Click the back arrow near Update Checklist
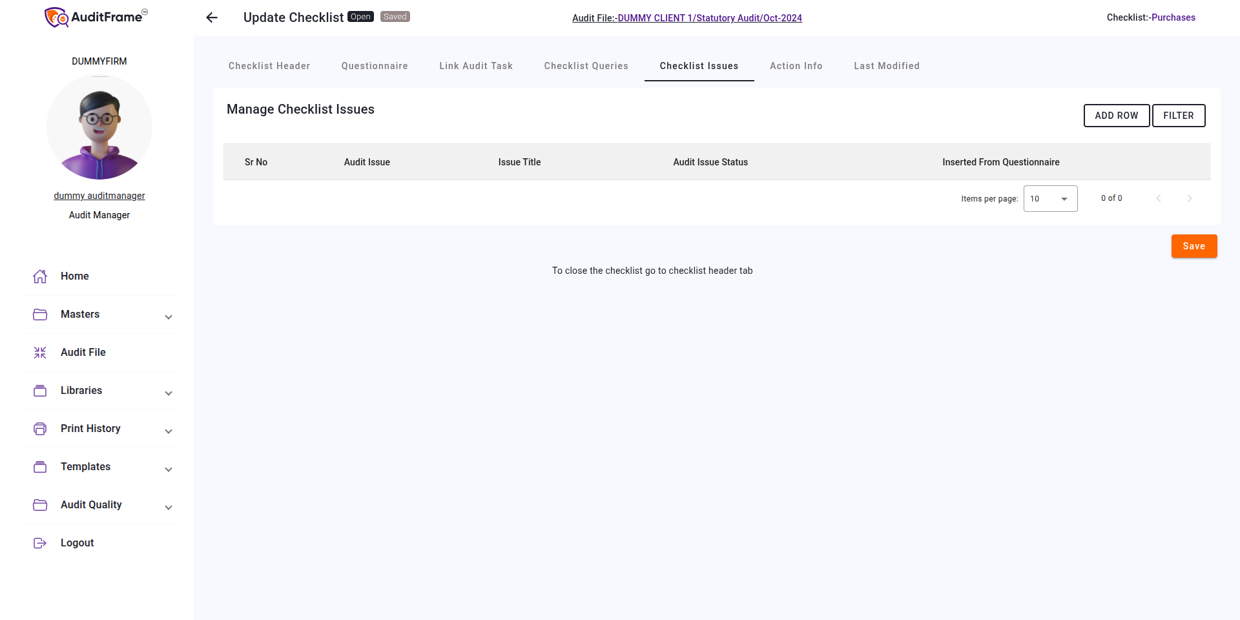This screenshot has height=620, width=1240. pos(211,17)
